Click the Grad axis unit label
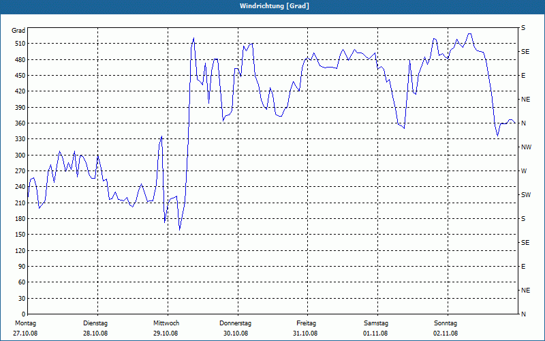The image size is (545, 341). (18, 31)
